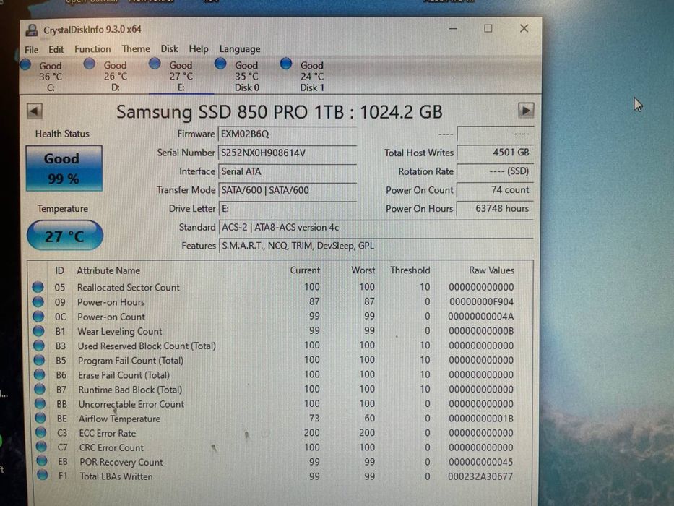Click the Standard field ACS-2
674x506 pixels.
click(x=376, y=227)
